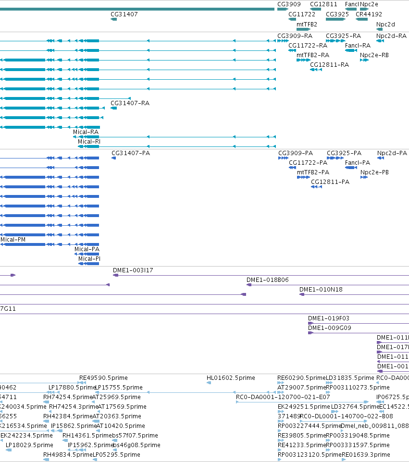409x462 pixels.
Task: Select the RE39805.5prime EST label
Action: click(302, 436)
